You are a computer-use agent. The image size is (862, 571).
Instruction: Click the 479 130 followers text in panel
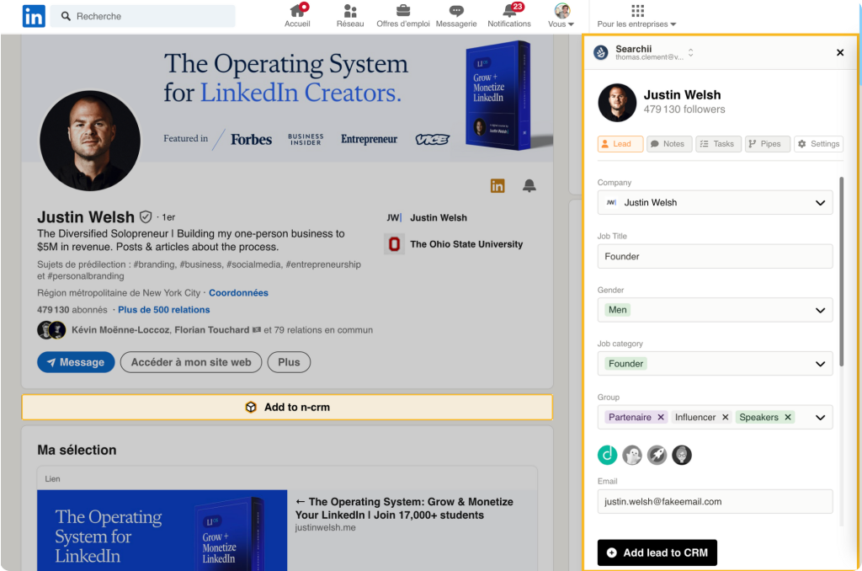click(684, 109)
